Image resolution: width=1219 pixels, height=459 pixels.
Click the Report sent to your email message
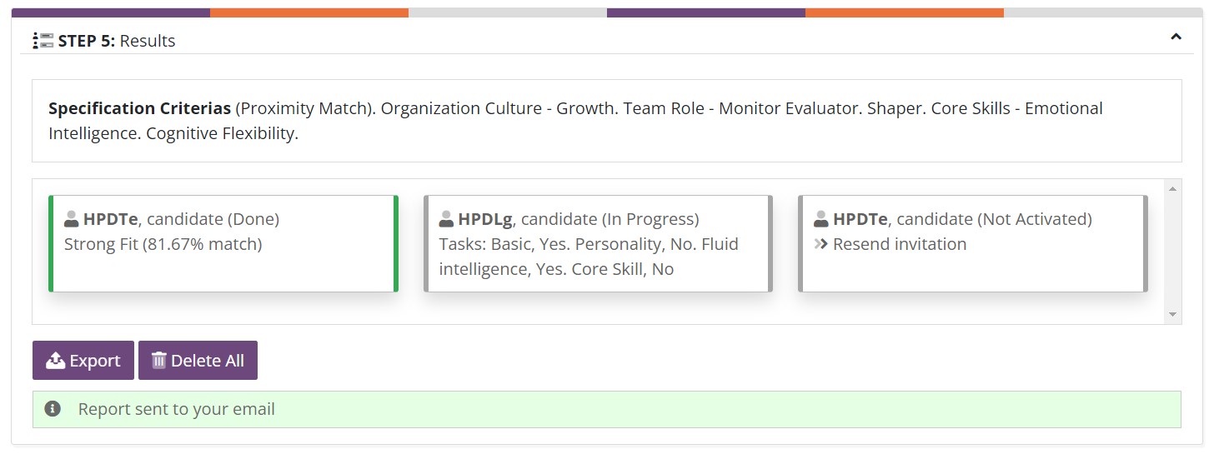(176, 409)
